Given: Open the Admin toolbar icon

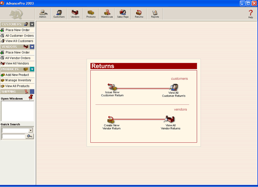Looking at the screenshot, I should [43, 14].
